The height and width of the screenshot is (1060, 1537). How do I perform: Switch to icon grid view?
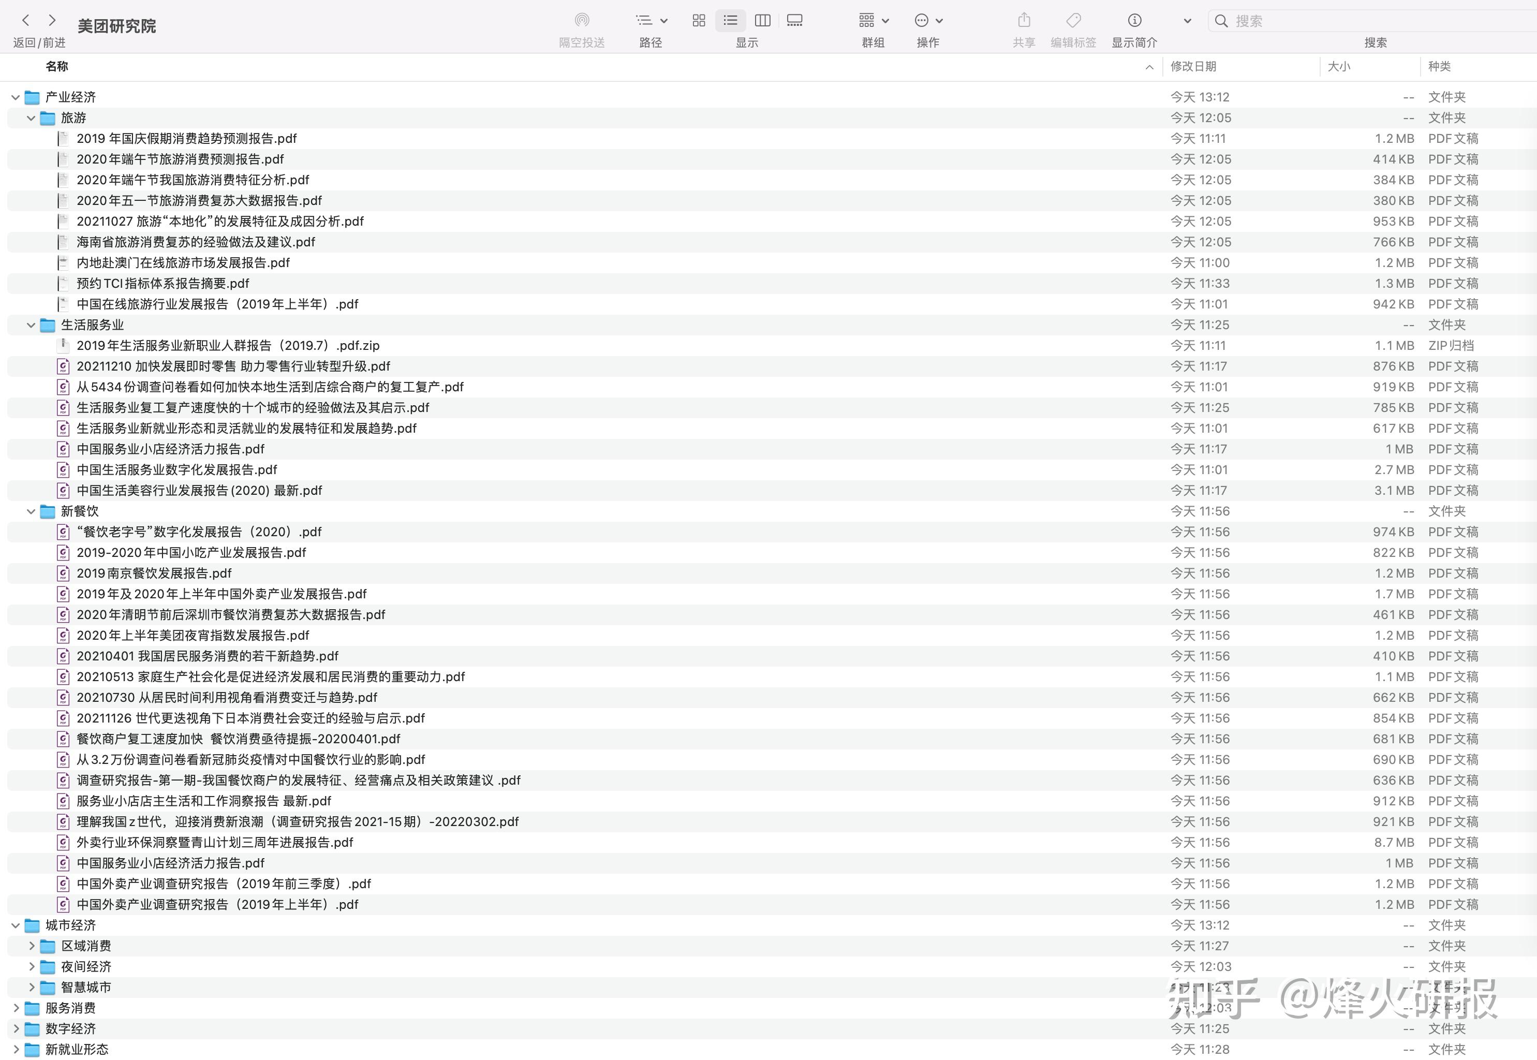(x=699, y=21)
